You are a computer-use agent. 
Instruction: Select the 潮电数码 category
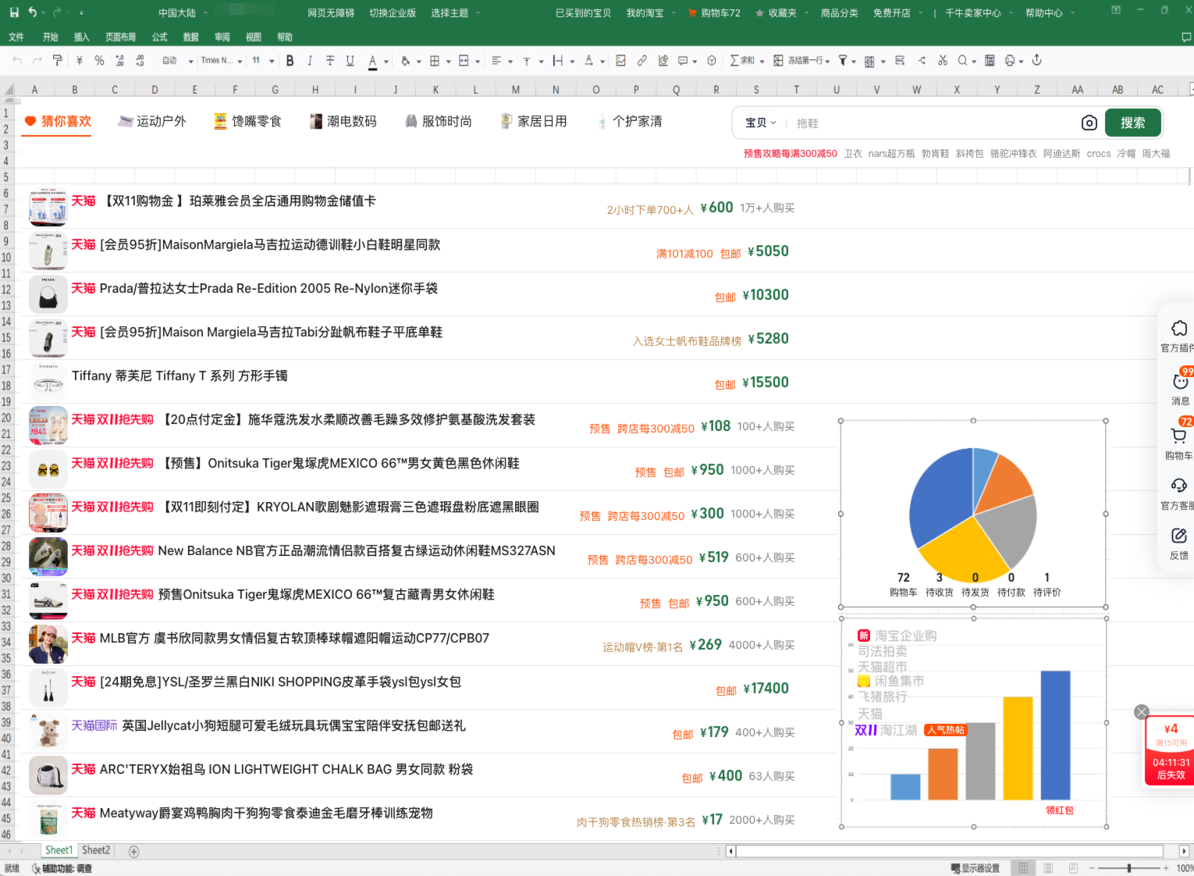[x=343, y=121]
